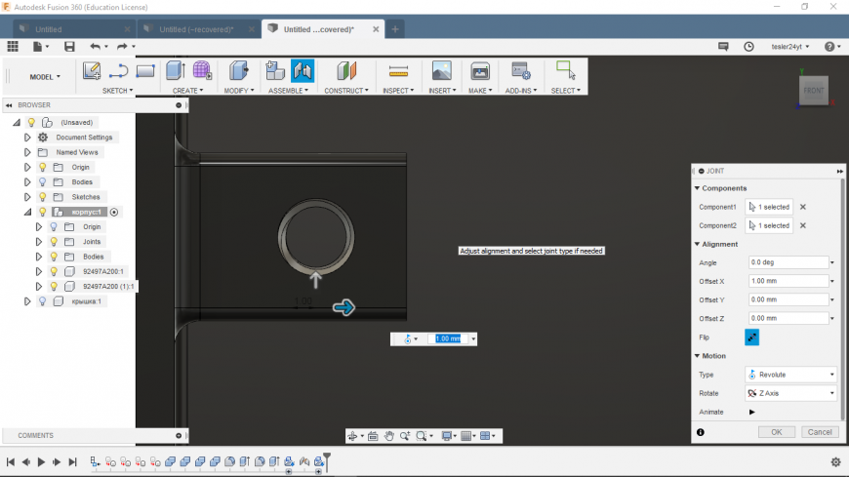
Task: Click the Create Sketch icon
Action: pos(92,70)
